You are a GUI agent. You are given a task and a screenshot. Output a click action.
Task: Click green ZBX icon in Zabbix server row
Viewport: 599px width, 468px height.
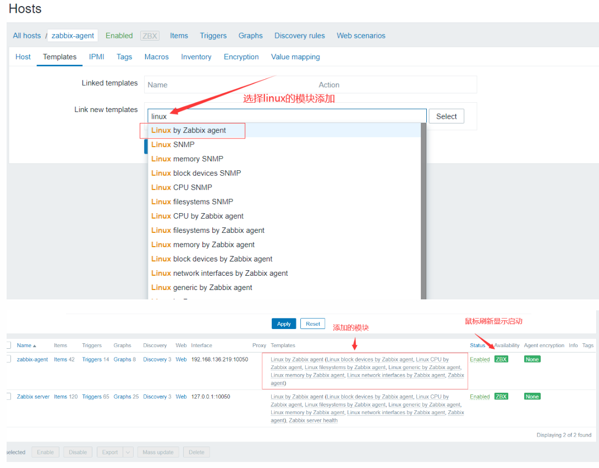501,397
